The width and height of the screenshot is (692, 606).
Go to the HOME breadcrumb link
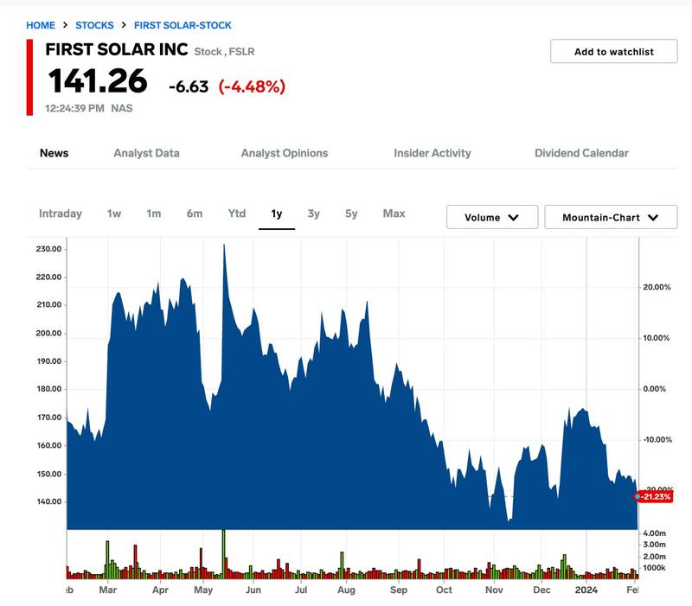click(41, 25)
